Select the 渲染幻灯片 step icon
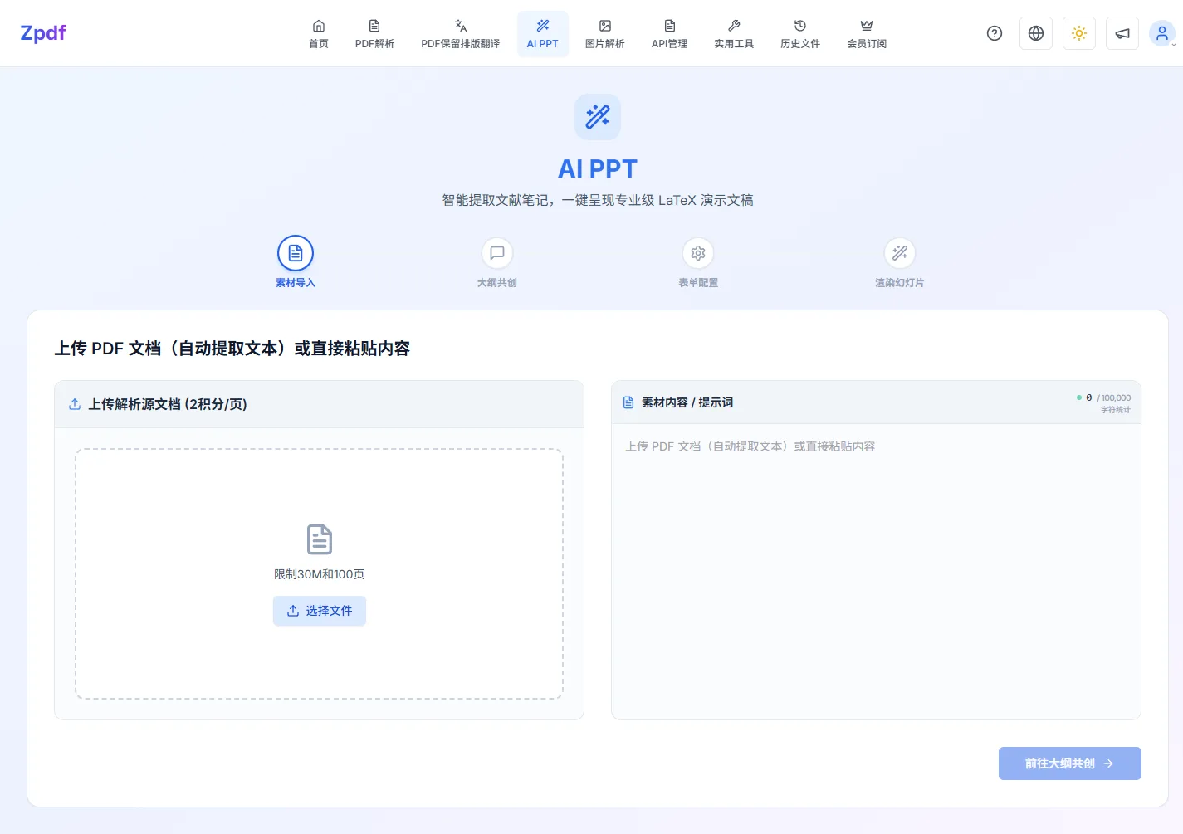 (x=900, y=254)
